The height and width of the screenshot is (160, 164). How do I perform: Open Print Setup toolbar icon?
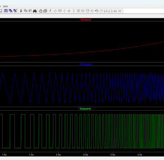click(45, 11)
